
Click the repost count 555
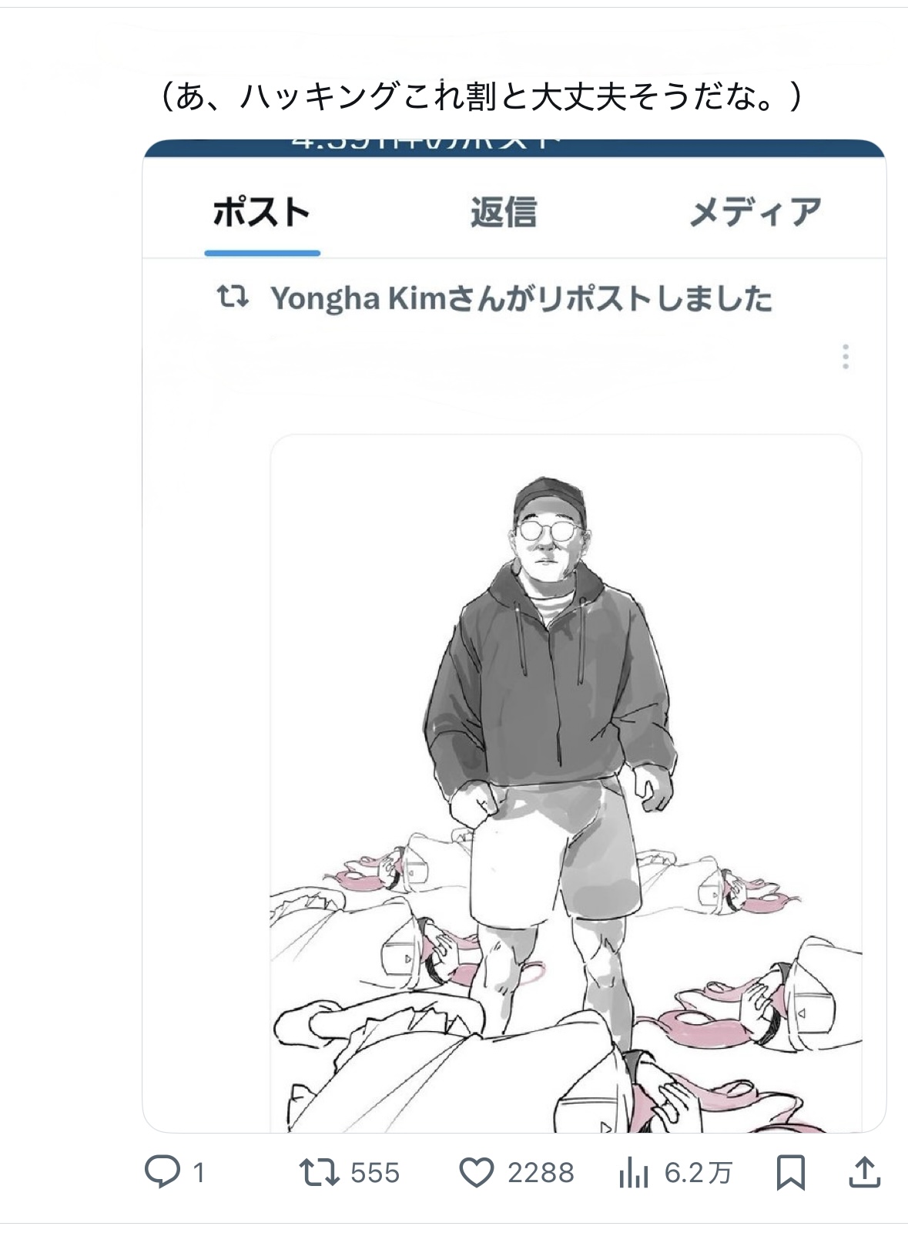[x=375, y=1173]
